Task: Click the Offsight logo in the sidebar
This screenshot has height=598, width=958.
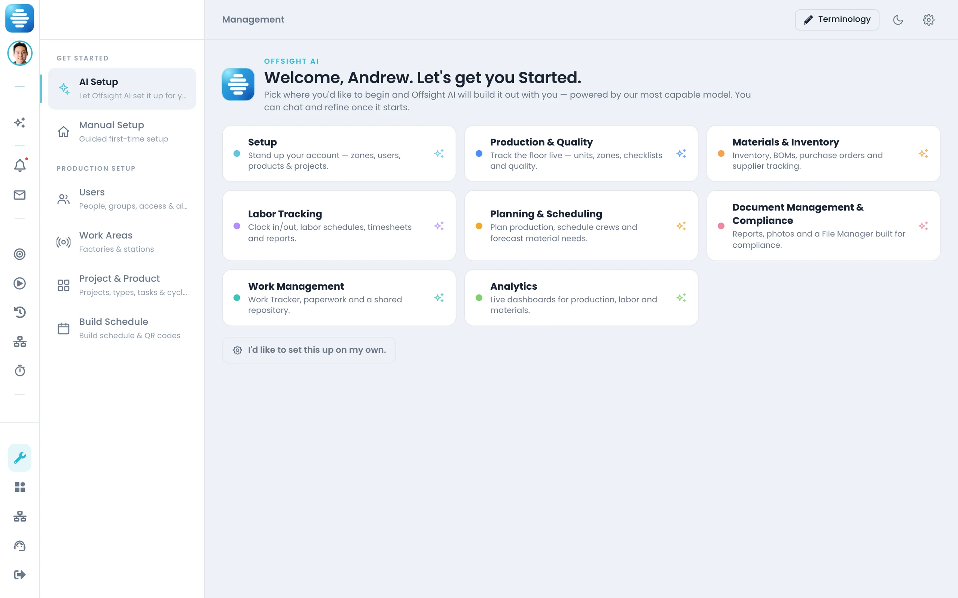Action: tap(19, 18)
